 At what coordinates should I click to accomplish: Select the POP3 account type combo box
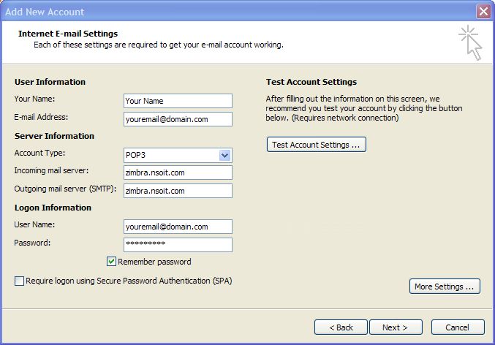coord(178,155)
